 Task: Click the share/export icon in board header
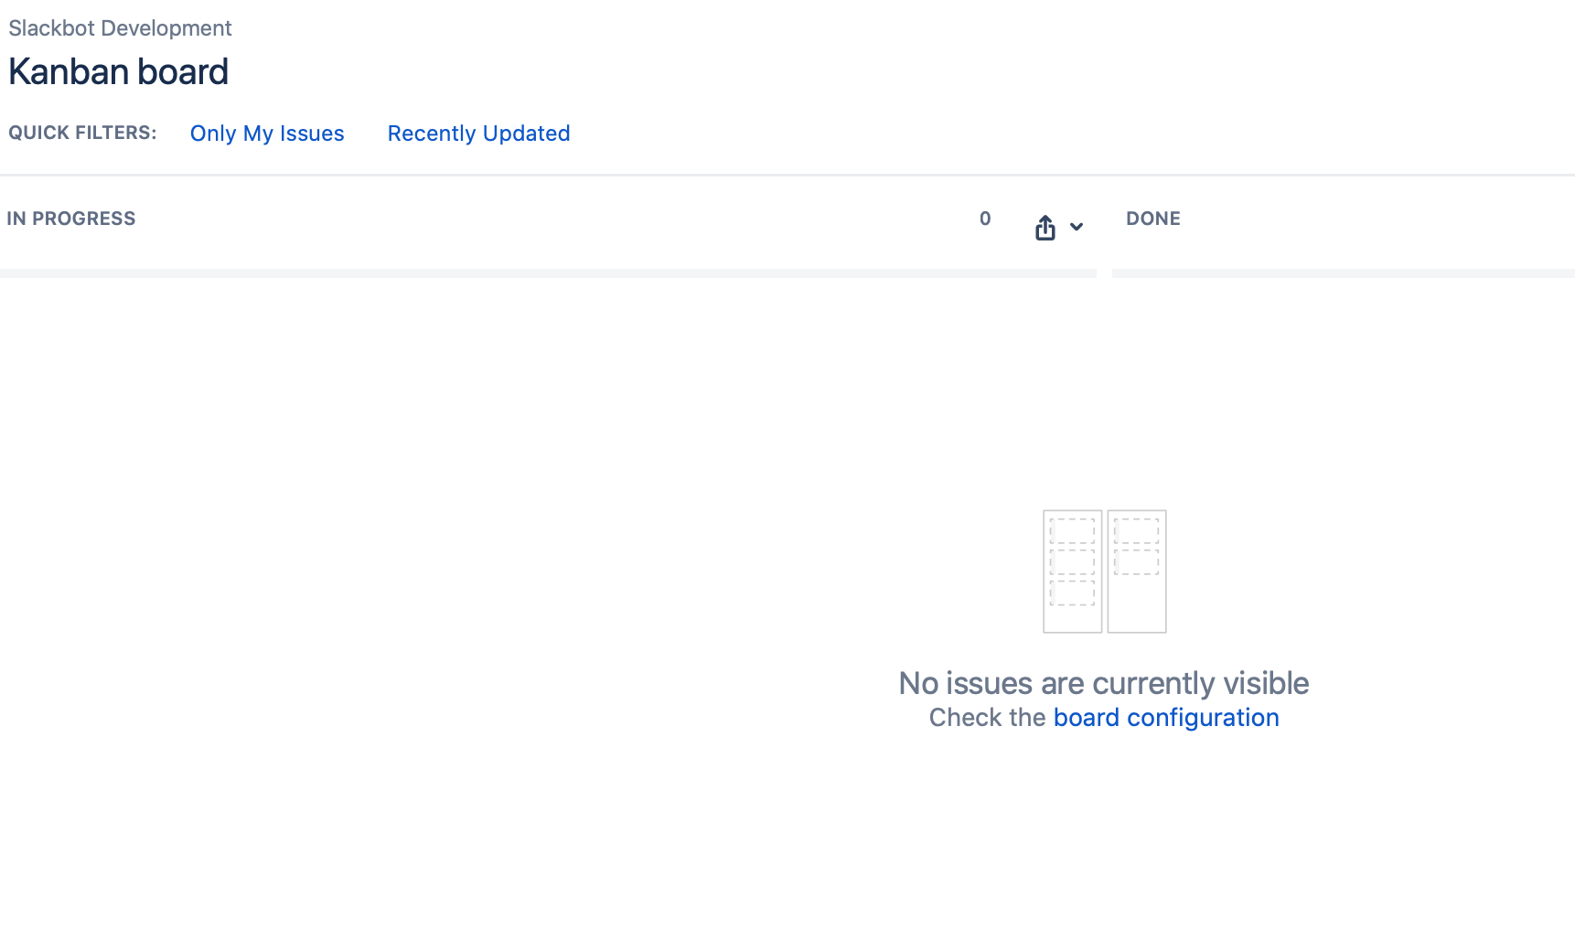[1045, 228]
